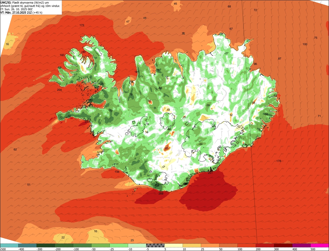Viewport: 329px width, 251px height.
Task: Click the maroon legend swatch between 300 and 400
Action: (x=283, y=245)
